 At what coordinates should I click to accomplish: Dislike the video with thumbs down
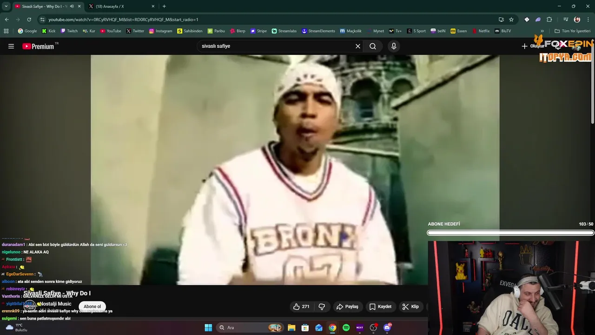pyautogui.click(x=322, y=307)
